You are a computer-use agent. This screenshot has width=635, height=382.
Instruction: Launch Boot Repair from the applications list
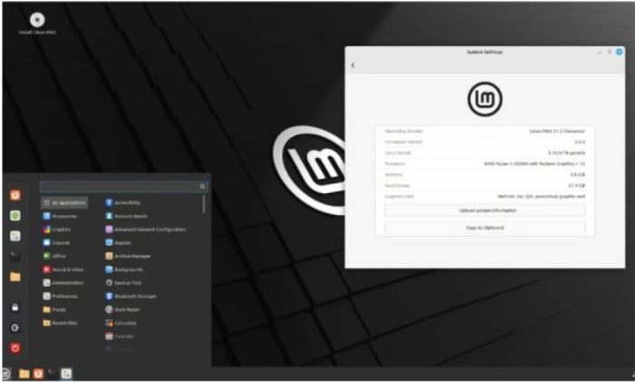click(x=122, y=309)
